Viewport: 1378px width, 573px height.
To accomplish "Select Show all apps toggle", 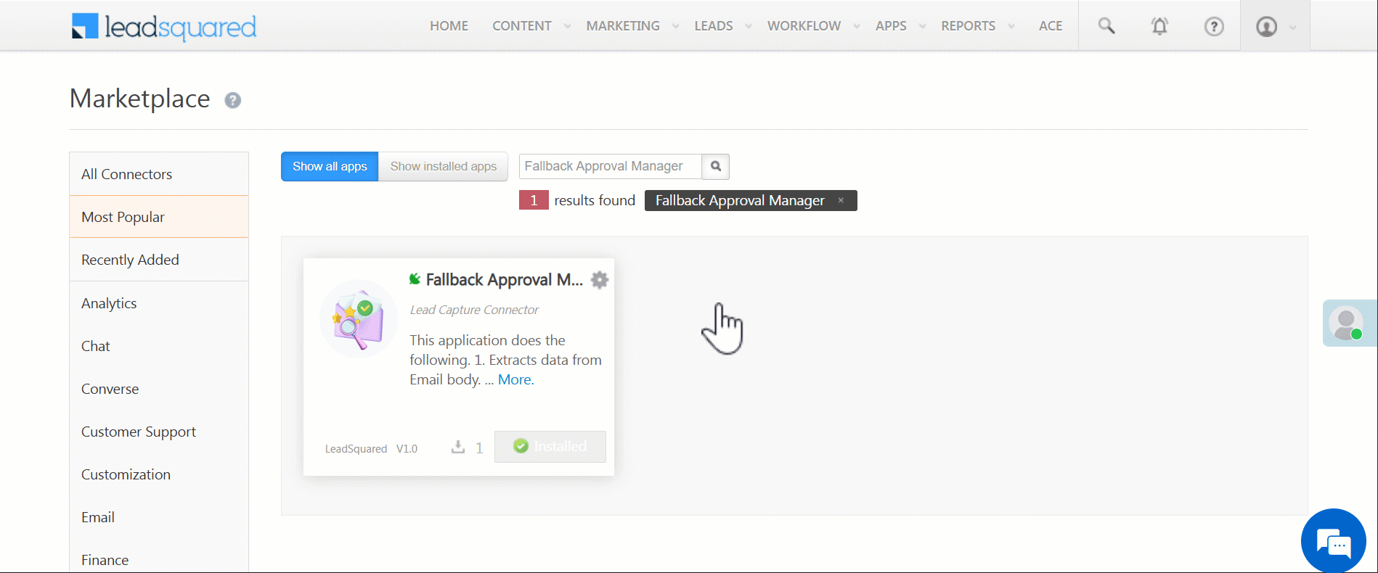I will coord(330,166).
